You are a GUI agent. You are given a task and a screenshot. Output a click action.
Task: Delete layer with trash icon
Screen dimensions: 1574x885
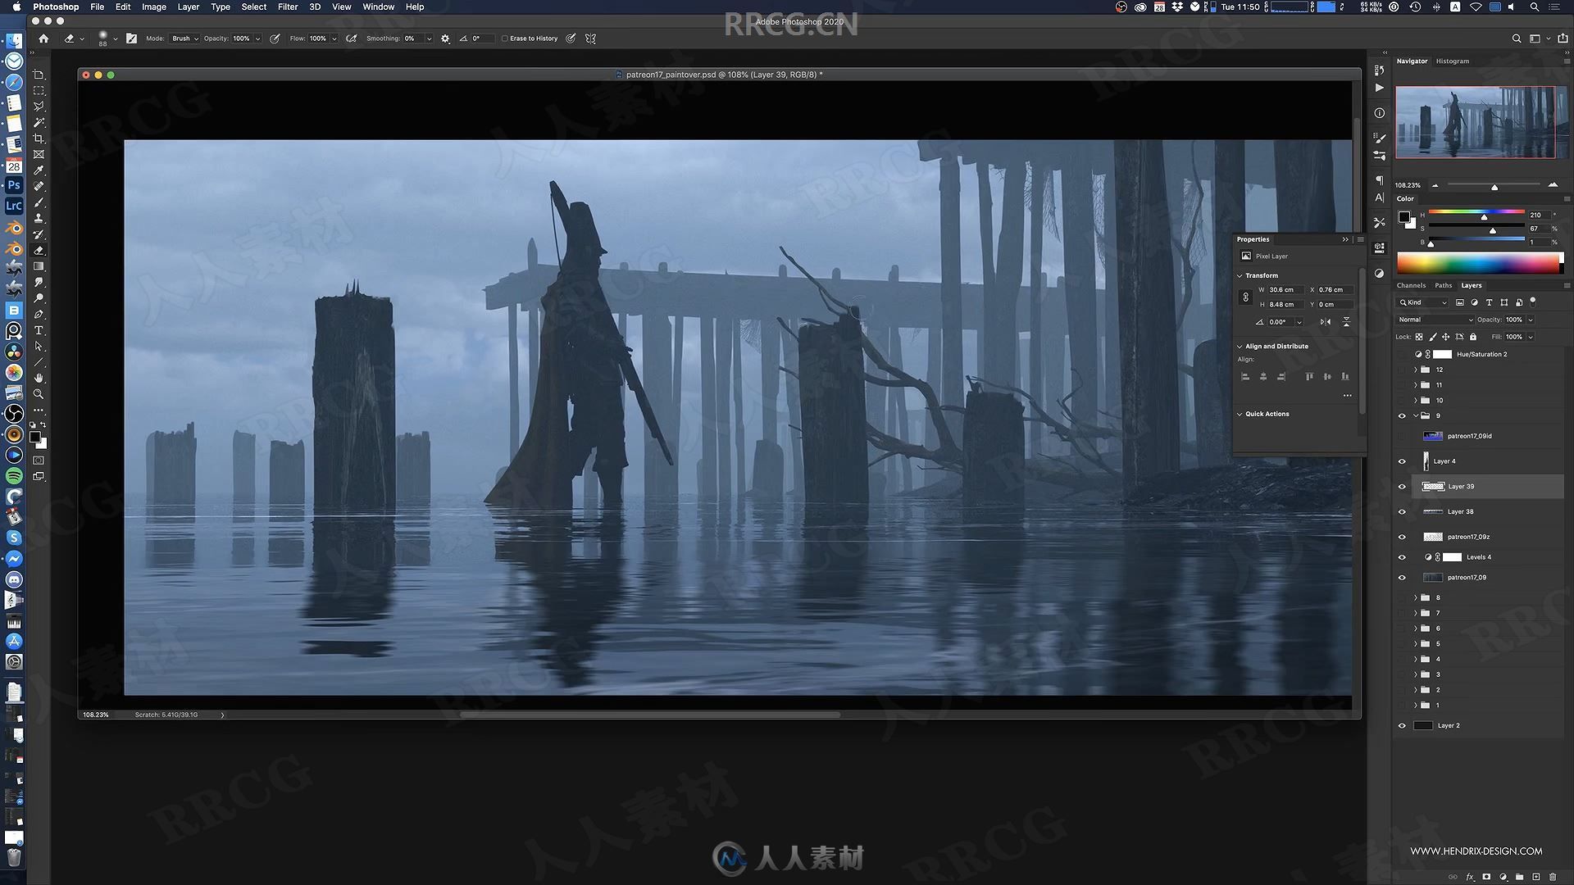pyautogui.click(x=1553, y=877)
